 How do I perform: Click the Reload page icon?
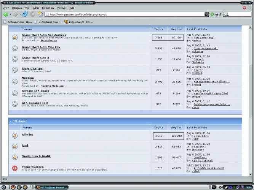(25, 14)
